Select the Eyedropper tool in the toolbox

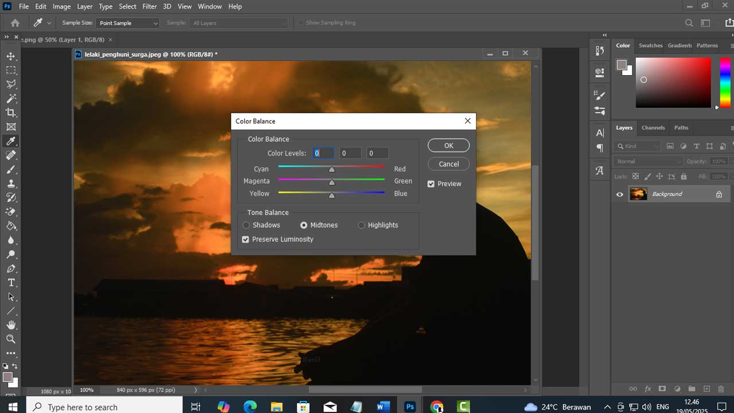11,141
